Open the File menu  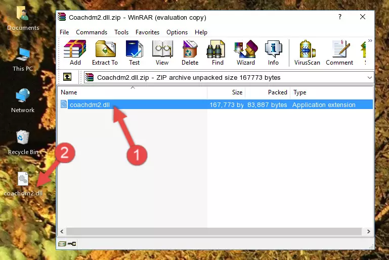(64, 32)
